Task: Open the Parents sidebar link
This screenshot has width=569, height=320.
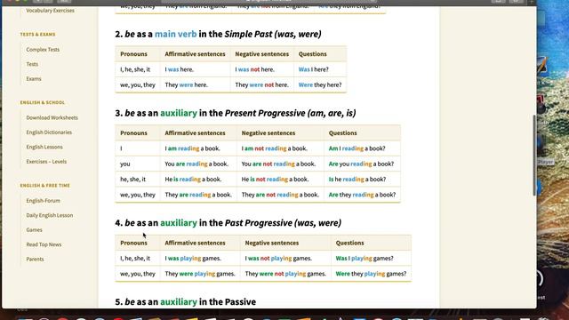Action: pos(35,259)
